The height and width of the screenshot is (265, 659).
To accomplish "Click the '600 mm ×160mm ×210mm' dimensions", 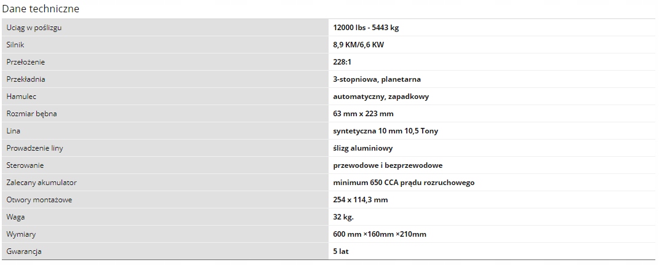I will click(x=380, y=234).
